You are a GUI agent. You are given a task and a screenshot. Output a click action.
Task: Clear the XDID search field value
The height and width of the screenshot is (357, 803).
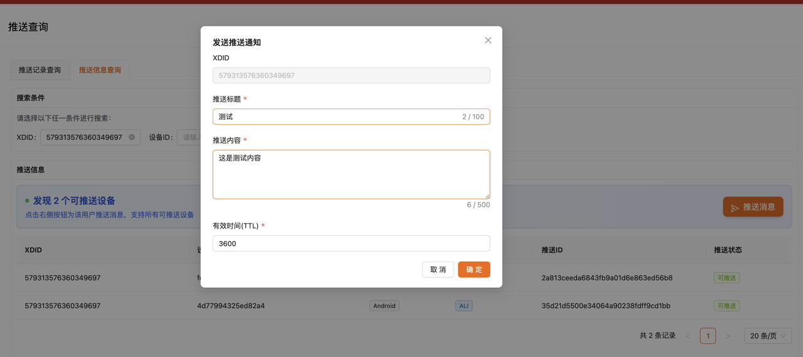tap(132, 137)
